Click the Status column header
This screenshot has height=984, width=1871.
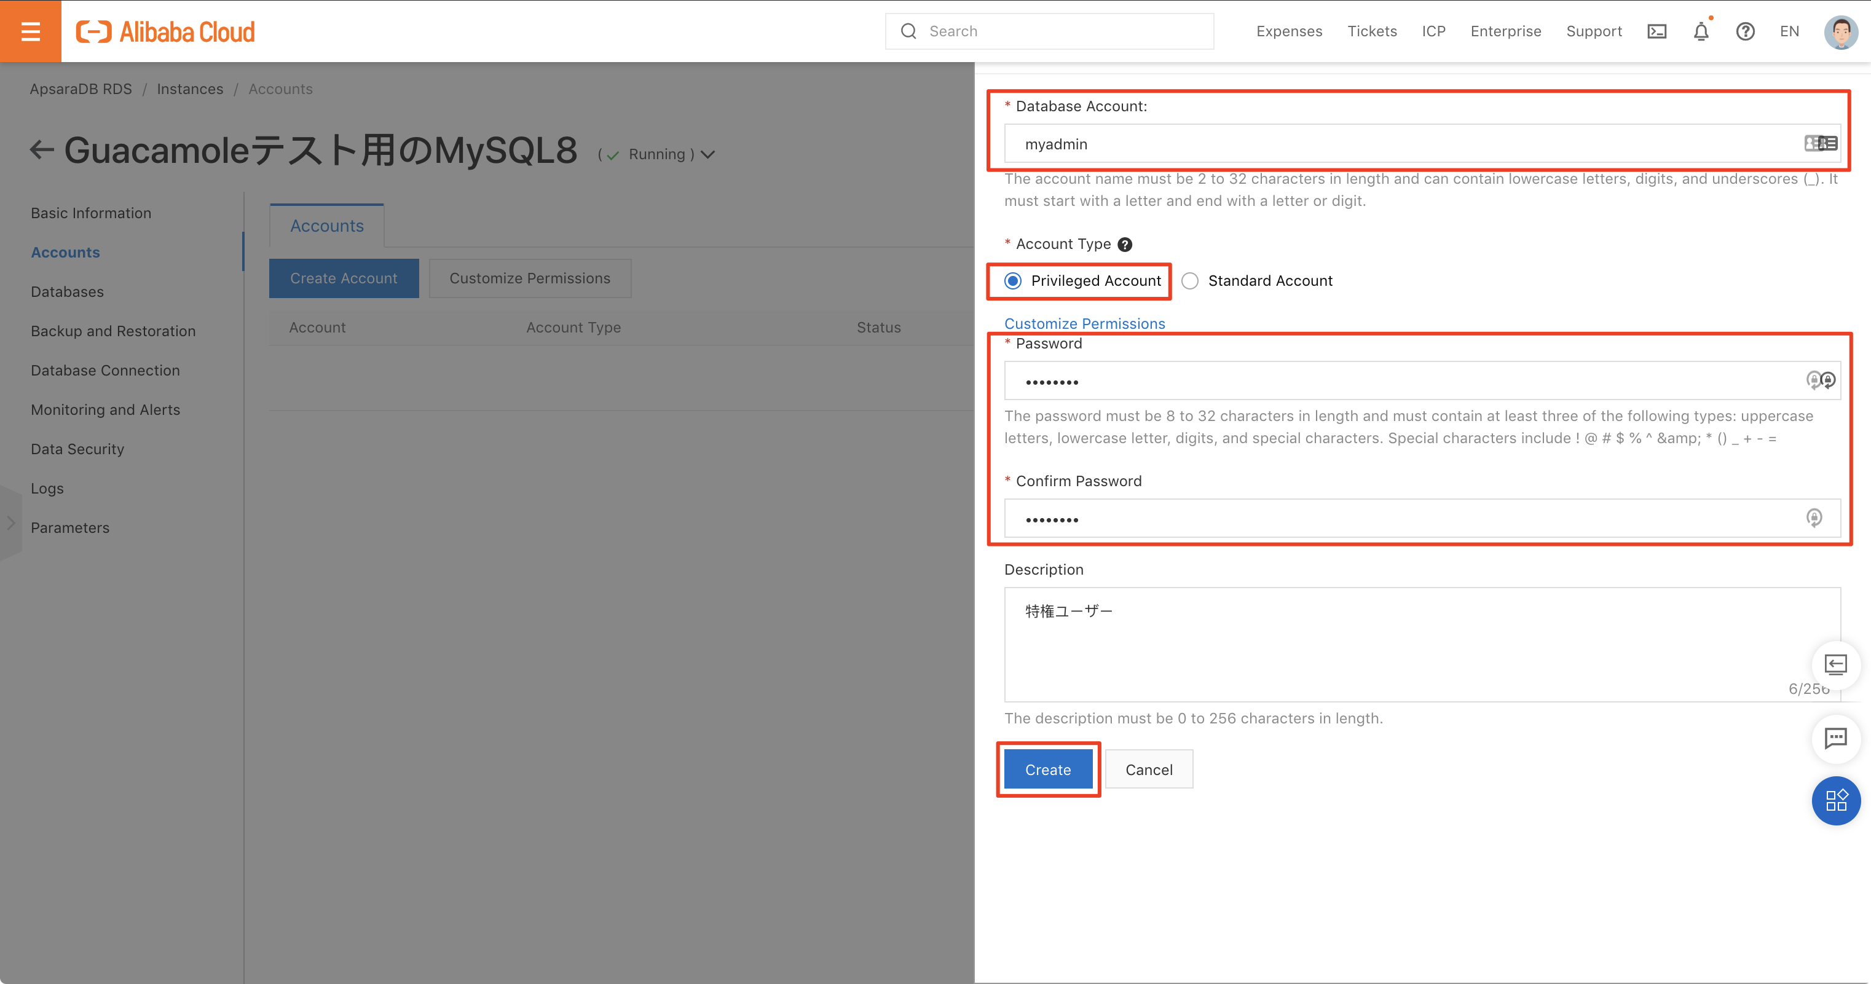click(x=878, y=328)
